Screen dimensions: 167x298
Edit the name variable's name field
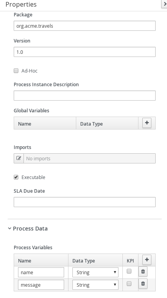pyautogui.click(x=41, y=272)
